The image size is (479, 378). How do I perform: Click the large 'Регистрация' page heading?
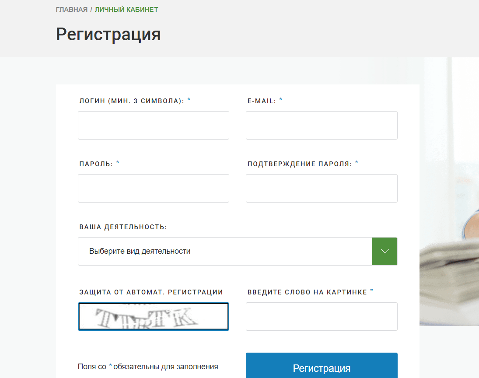[108, 34]
